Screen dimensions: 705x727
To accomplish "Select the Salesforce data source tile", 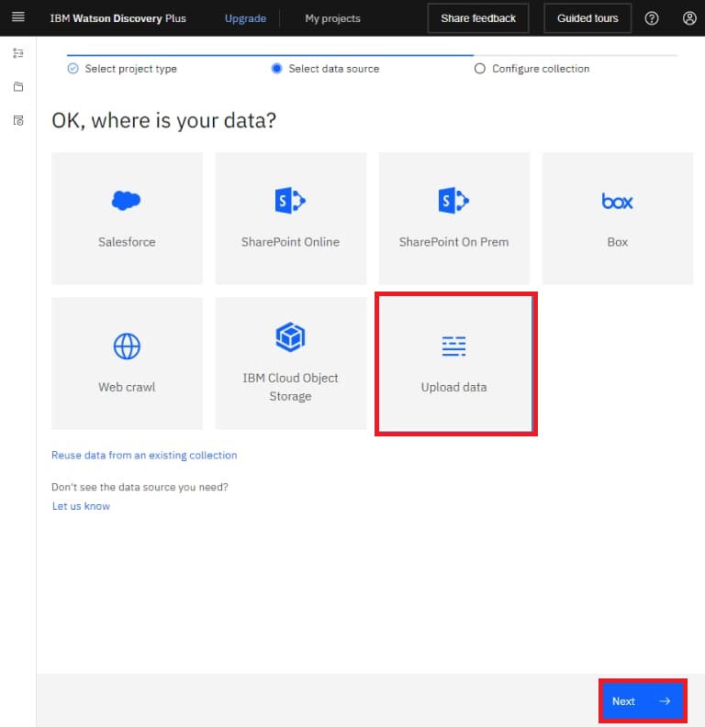I will (x=127, y=218).
